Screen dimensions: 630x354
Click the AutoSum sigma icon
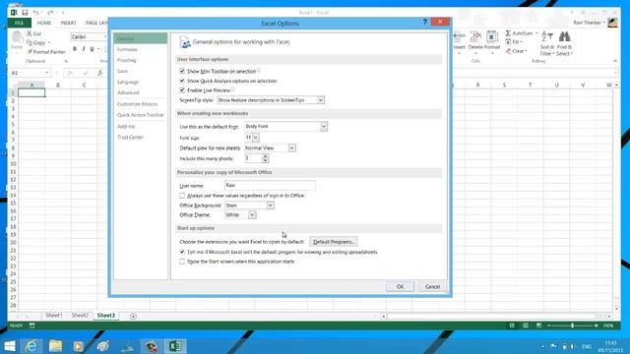508,32
